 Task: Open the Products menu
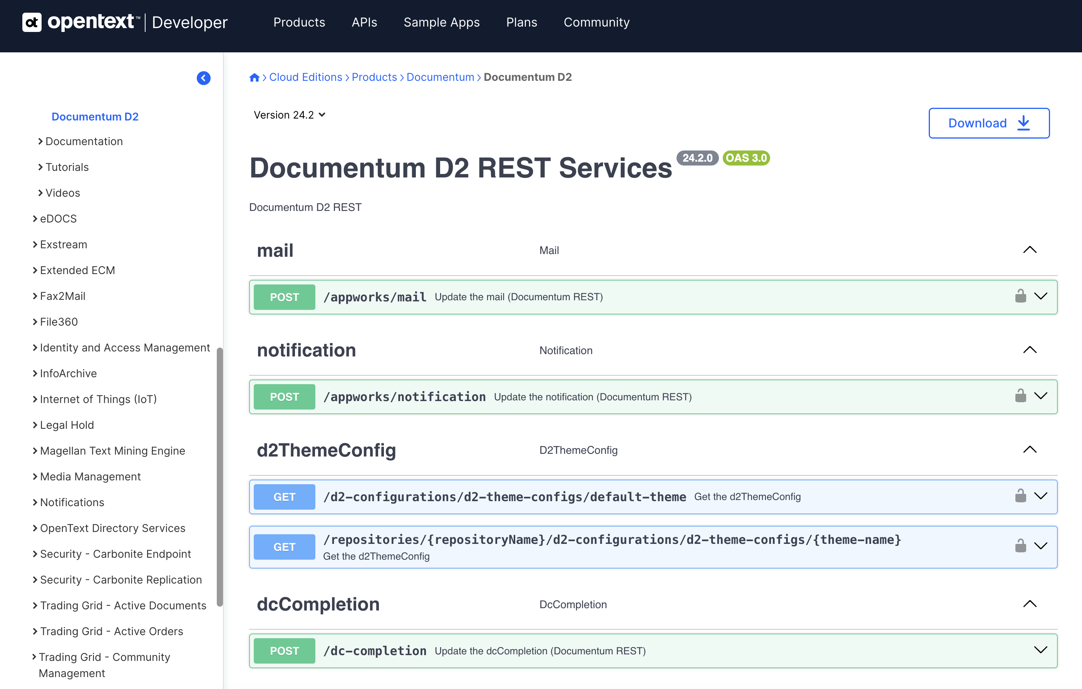(299, 22)
